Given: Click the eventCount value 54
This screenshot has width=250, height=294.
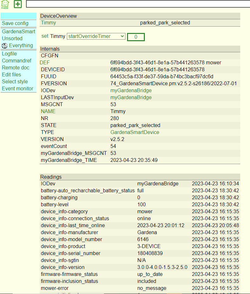Looking at the screenshot, I should (x=113, y=146).
